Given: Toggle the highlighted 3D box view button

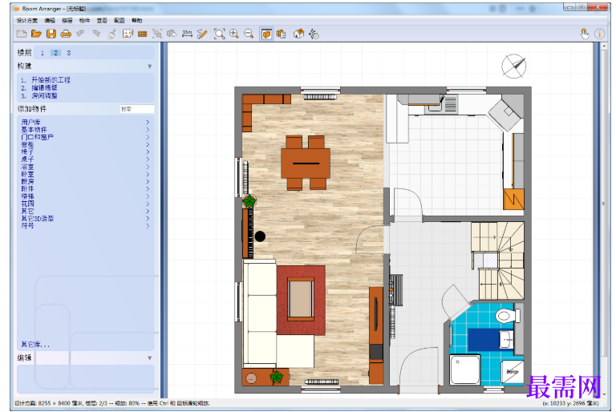Looking at the screenshot, I should [266, 34].
